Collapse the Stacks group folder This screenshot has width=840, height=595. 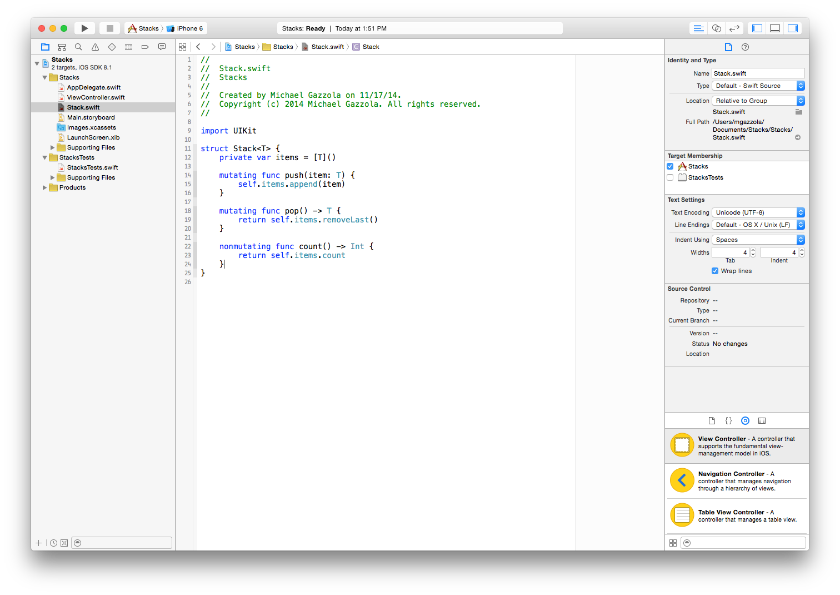[x=45, y=77]
